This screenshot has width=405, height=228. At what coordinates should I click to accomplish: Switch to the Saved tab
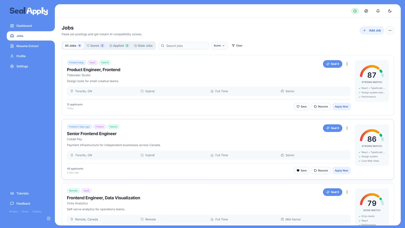[x=95, y=46]
